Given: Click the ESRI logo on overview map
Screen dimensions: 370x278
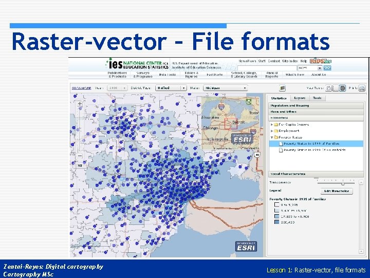Looking at the screenshot, I should pos(242,139).
